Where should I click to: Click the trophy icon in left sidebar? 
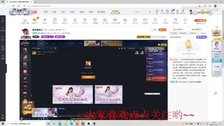3,57
